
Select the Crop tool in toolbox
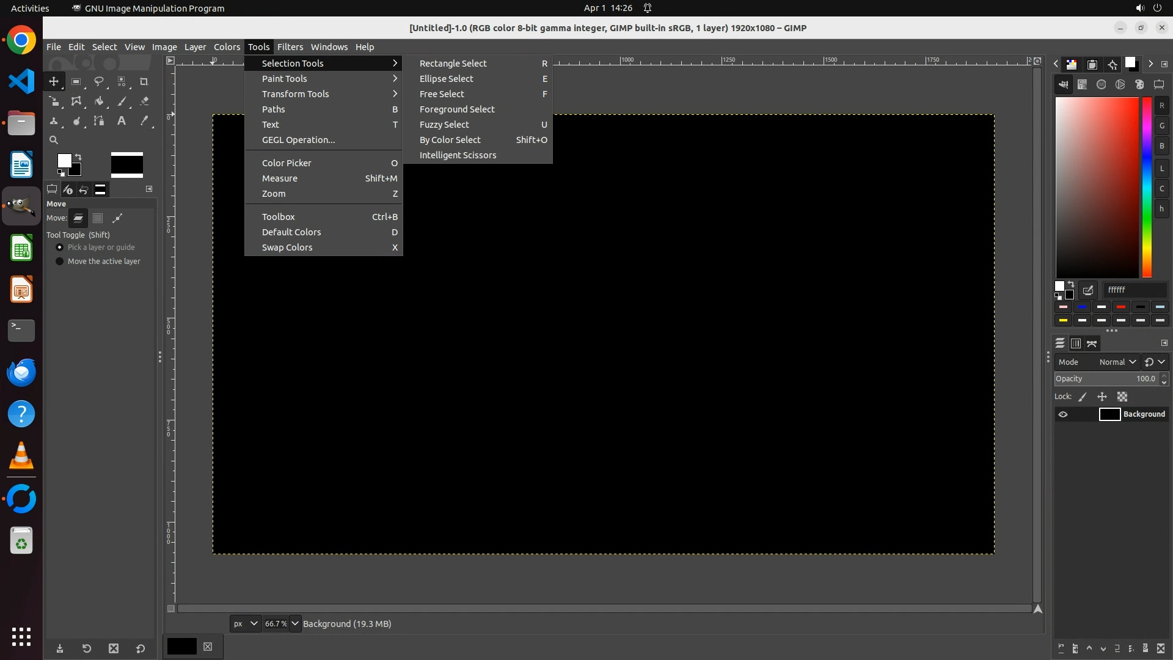(144, 81)
